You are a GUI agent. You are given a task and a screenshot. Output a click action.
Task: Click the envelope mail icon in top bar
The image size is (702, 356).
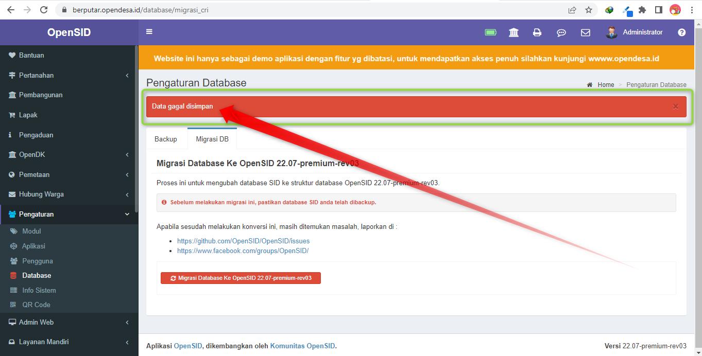pyautogui.click(x=585, y=32)
